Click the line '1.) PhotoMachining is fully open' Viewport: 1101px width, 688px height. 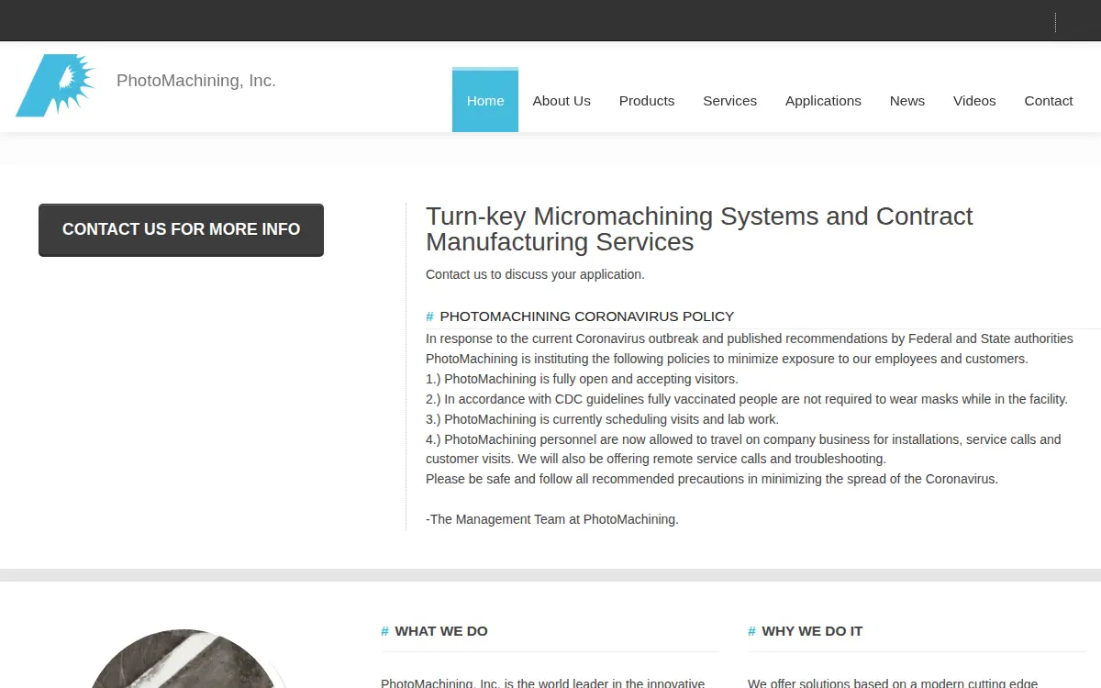coord(582,379)
